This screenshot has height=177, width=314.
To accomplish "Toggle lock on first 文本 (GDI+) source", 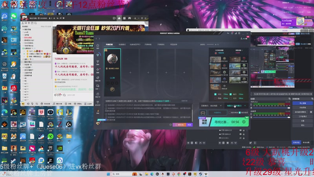I will tap(244, 130).
